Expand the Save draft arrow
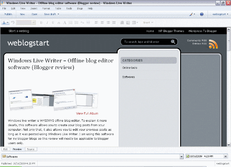 tap(58, 14)
